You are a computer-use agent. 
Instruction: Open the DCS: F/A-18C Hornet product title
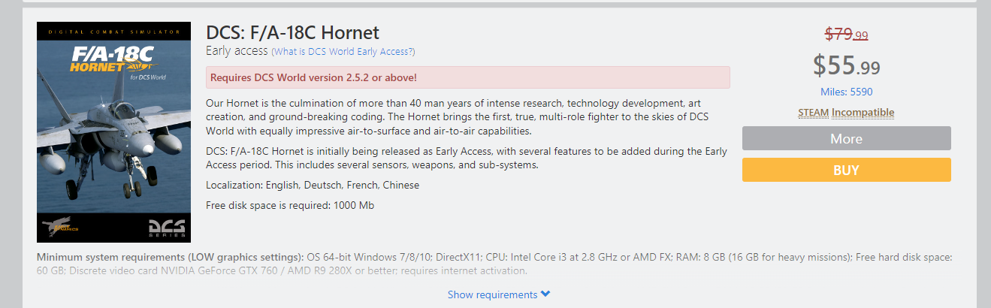293,32
